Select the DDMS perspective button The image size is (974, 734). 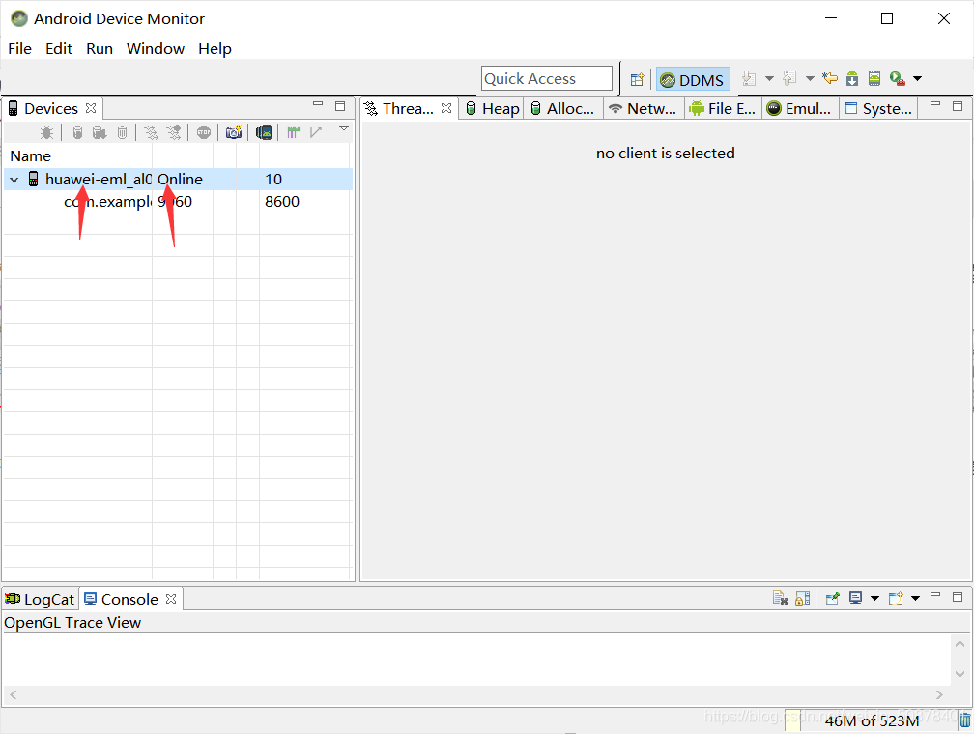click(x=693, y=80)
